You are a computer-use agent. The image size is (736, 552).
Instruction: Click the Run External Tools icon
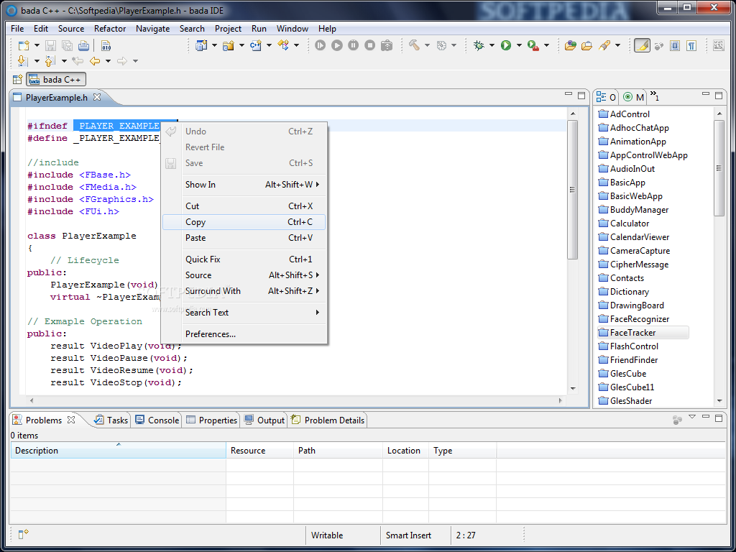click(533, 45)
